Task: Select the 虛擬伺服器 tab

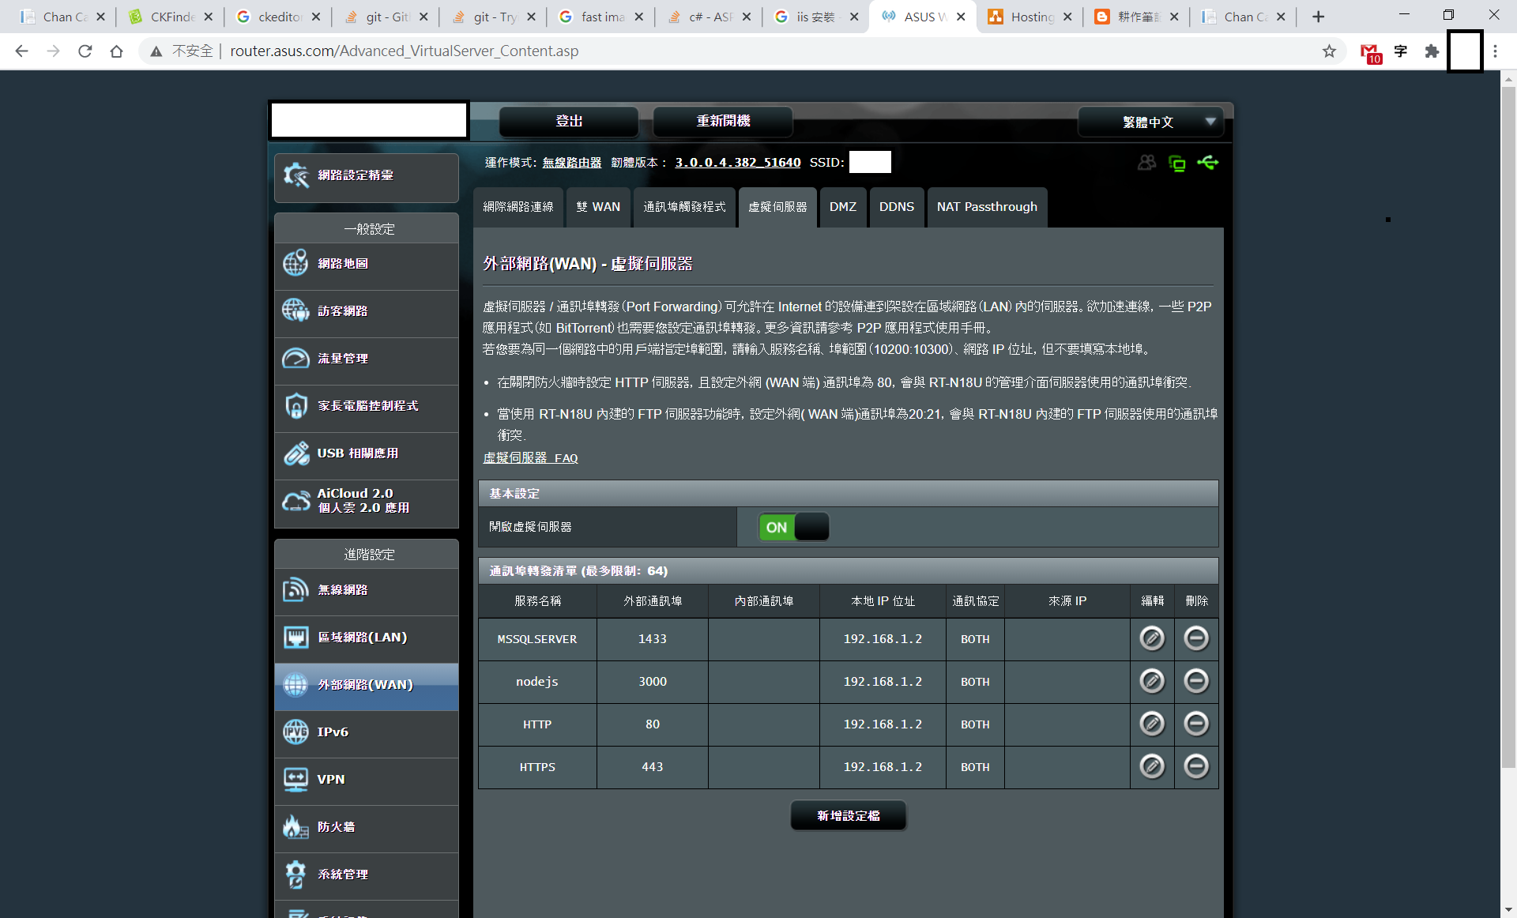Action: pos(777,207)
